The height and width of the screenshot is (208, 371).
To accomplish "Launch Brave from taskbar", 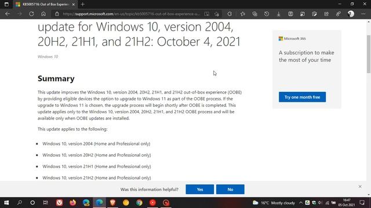I will coord(112,203).
